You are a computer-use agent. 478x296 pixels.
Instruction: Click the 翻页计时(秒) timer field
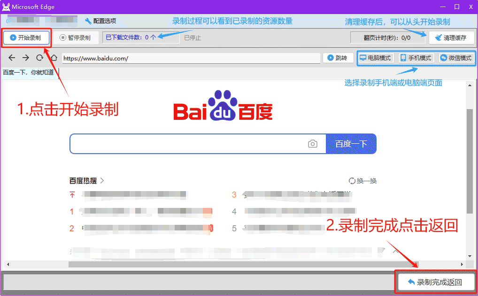387,38
